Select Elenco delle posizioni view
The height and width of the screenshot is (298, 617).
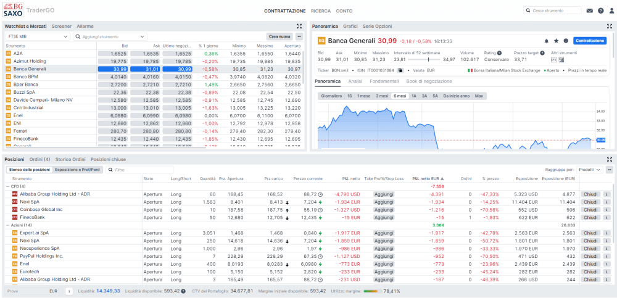click(29, 170)
